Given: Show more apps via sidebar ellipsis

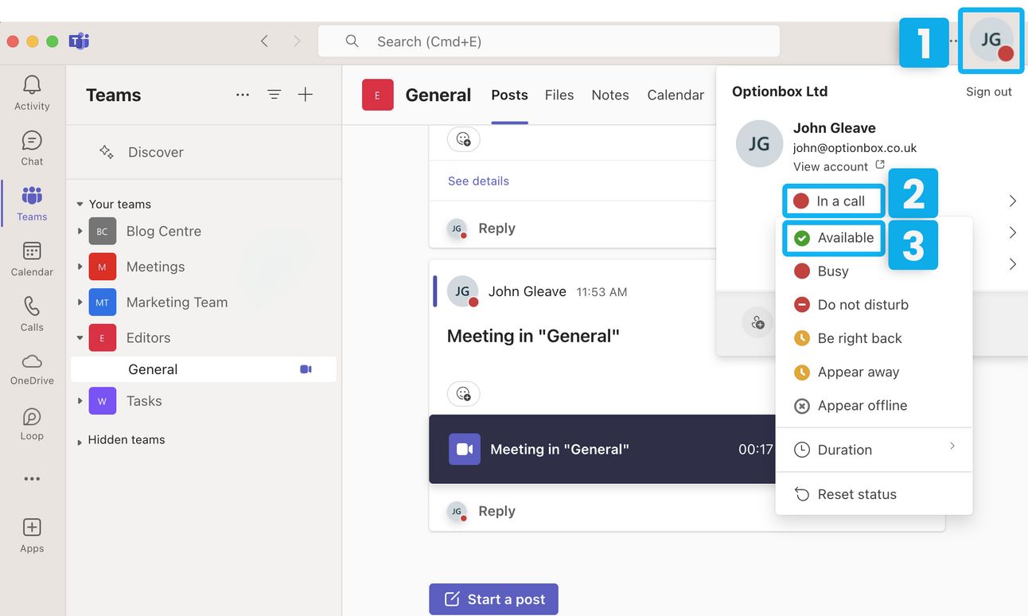Looking at the screenshot, I should pos(32,479).
